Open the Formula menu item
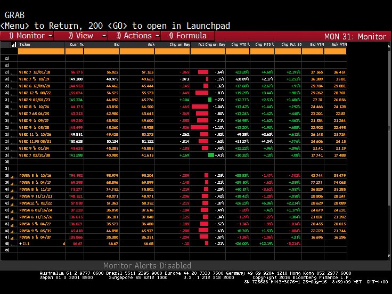Image resolution: width=392 pixels, height=294 pixels. click(188, 36)
